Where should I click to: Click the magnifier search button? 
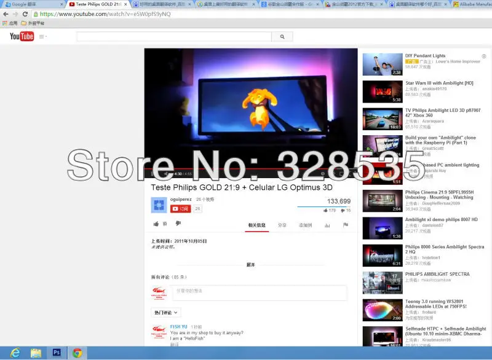[282, 37]
